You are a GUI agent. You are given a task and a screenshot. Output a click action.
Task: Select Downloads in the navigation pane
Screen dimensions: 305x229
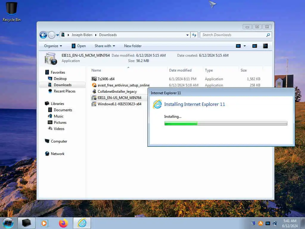click(x=63, y=85)
